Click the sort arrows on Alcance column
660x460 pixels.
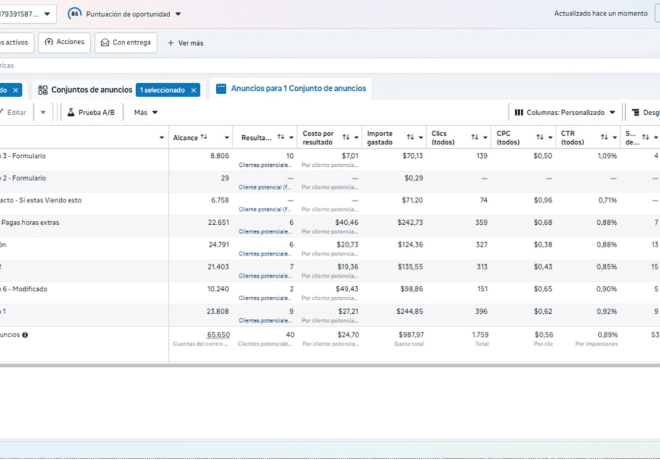click(204, 137)
